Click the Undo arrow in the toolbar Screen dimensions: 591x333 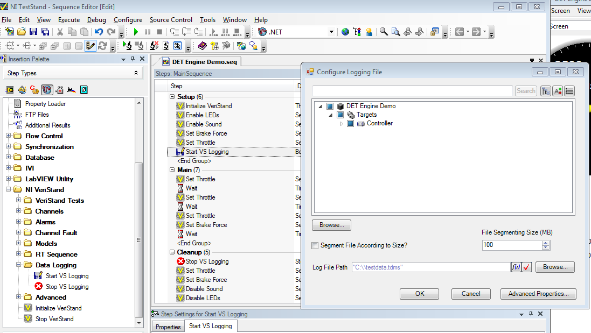(x=99, y=32)
